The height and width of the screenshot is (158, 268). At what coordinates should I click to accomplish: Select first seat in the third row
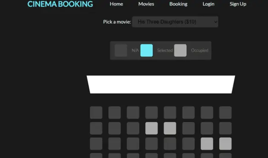click(x=96, y=144)
